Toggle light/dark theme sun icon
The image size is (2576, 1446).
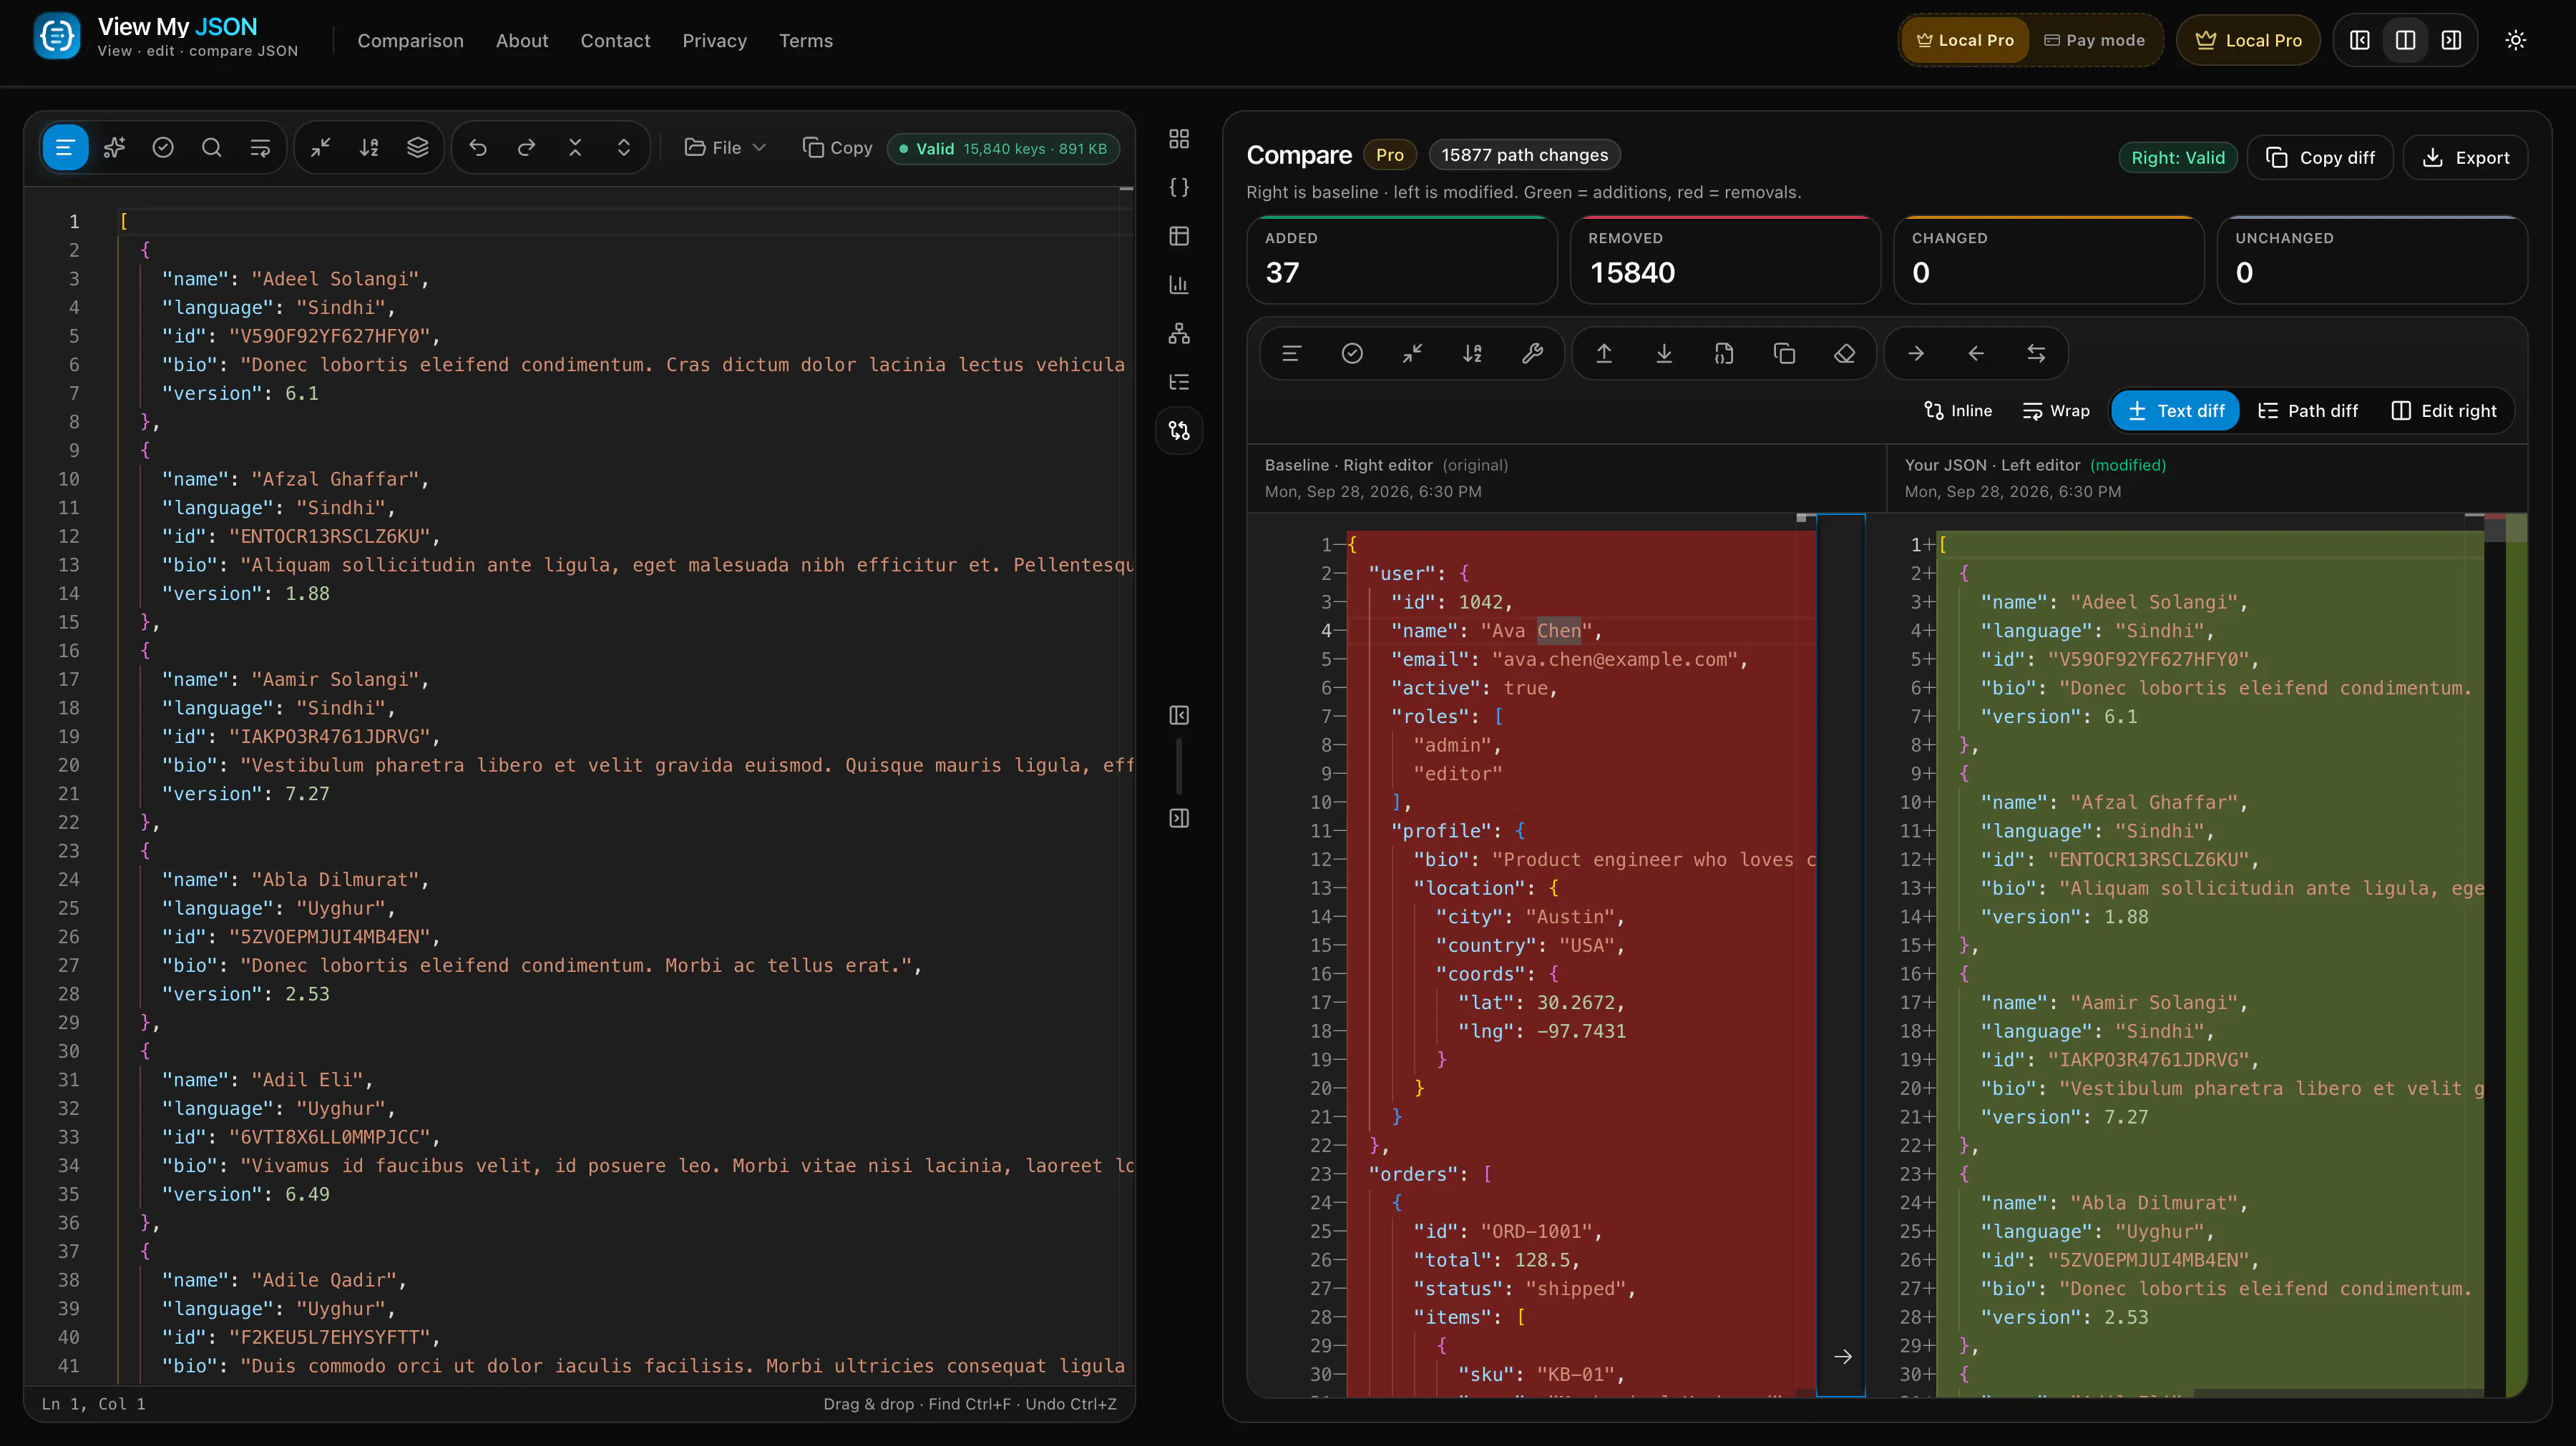click(2516, 40)
